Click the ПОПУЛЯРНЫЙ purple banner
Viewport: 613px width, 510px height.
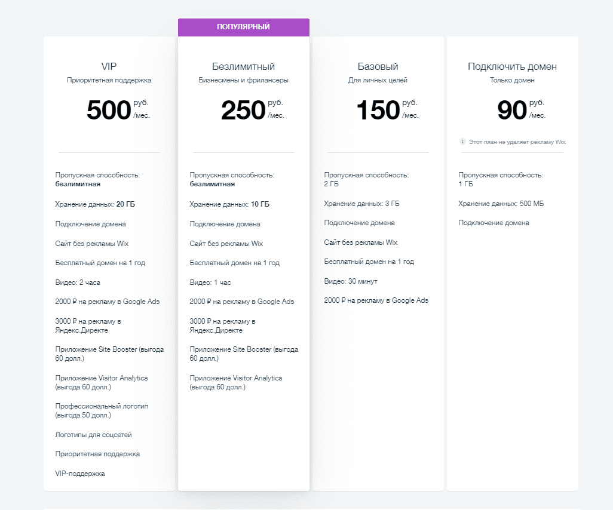(x=244, y=27)
